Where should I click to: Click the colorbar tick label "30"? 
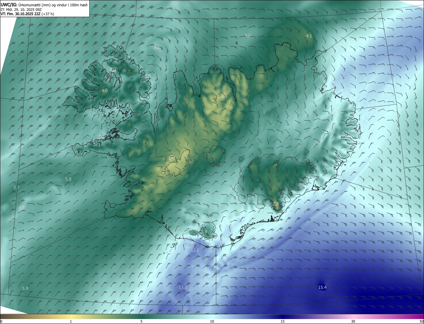point(353,321)
